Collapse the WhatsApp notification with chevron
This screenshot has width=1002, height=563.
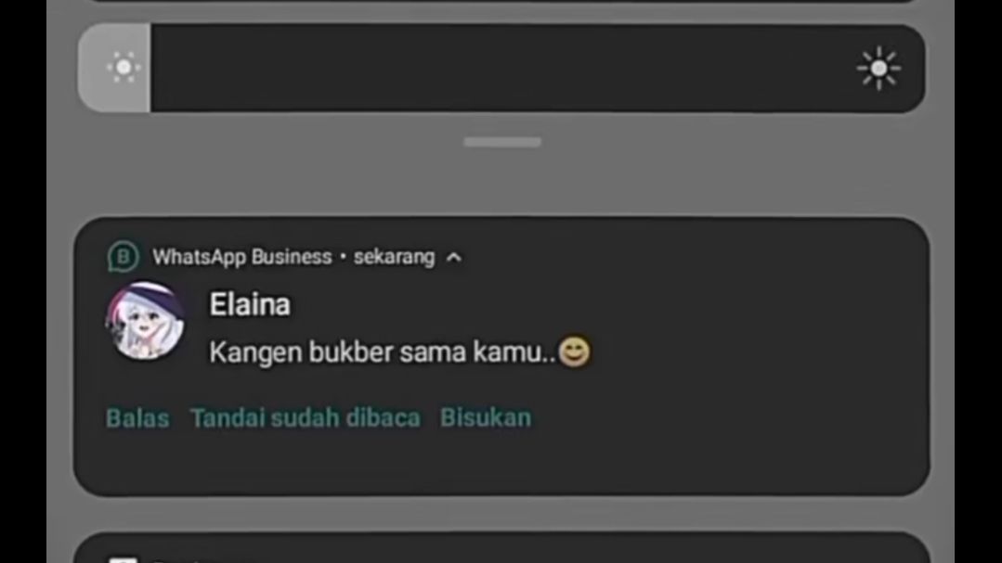tap(454, 257)
